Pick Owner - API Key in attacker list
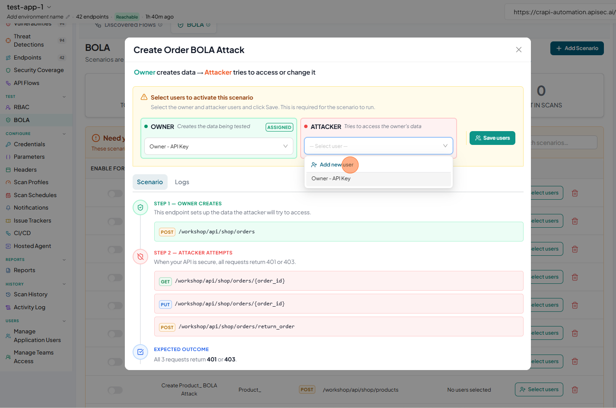616x408 pixels. click(x=378, y=179)
